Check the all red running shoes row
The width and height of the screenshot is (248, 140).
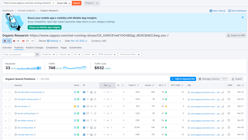click(10, 114)
